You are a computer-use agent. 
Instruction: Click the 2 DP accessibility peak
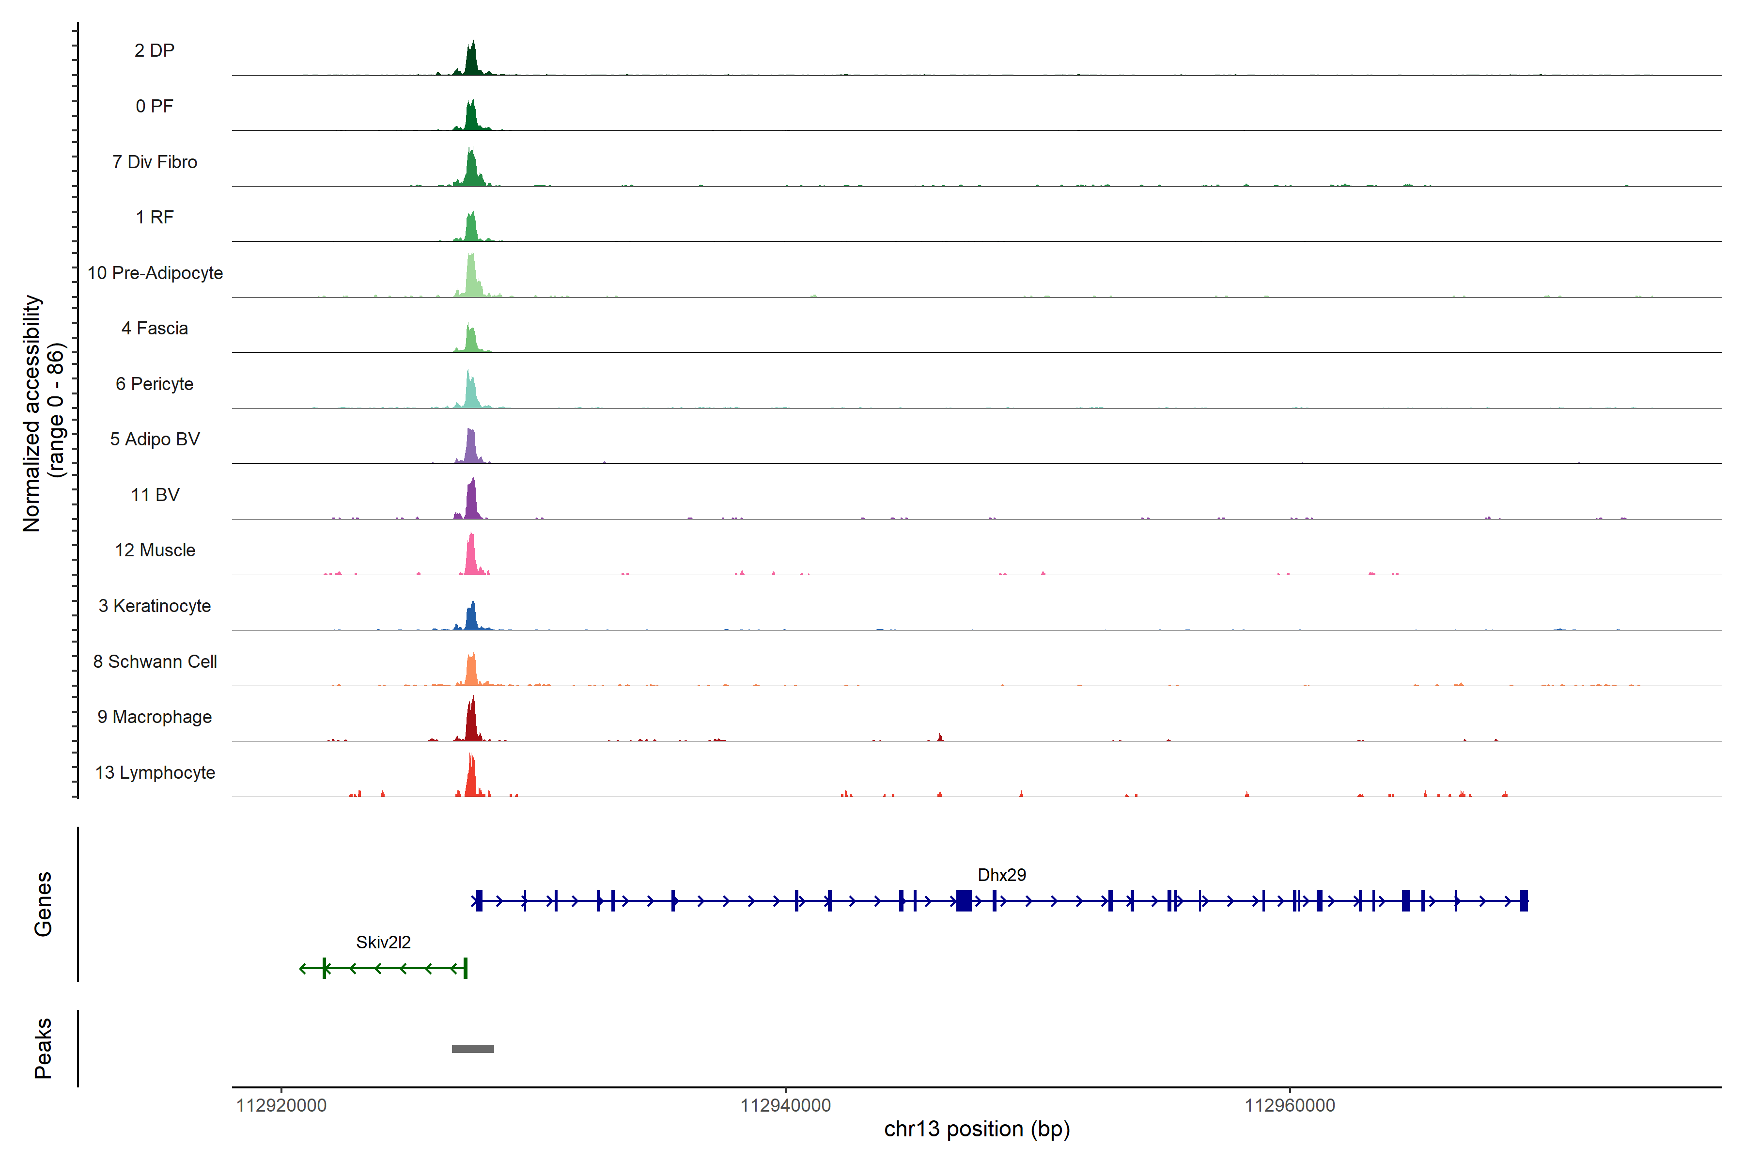(471, 63)
